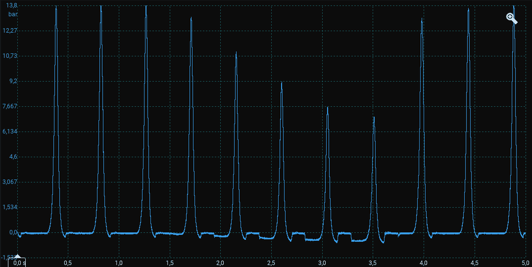Click the 4,6 pressure axis label
Screen dimensions: 532x267
[x=13, y=157]
